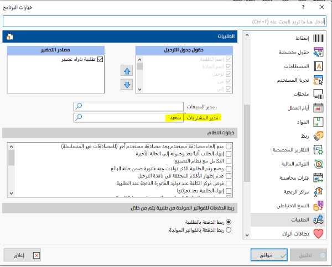Click up arrow of حقول جدول الترحيل scrollbar
Viewport: 332px width, 267px height.
click(139, 60)
